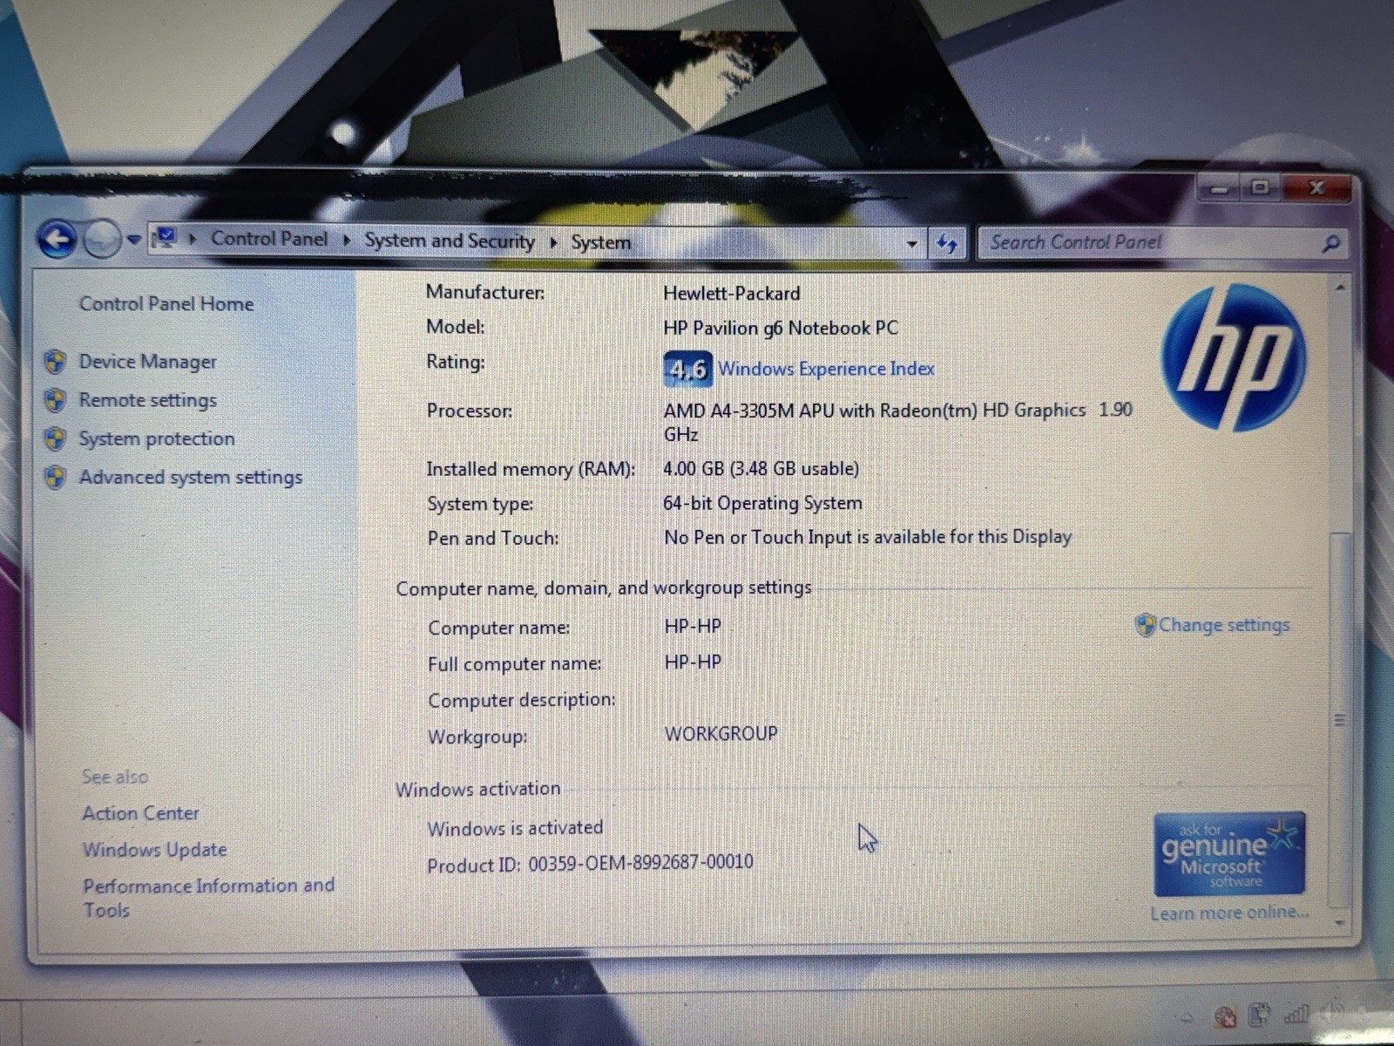This screenshot has height=1046, width=1394.
Task: Open Advanced system settings
Action: [191, 477]
